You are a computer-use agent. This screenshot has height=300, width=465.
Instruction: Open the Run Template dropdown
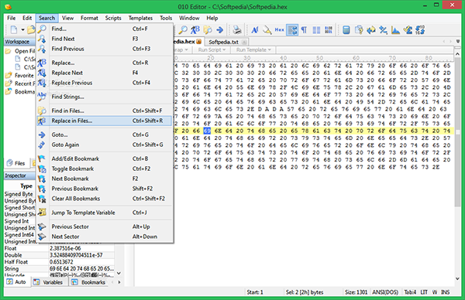tap(253, 49)
